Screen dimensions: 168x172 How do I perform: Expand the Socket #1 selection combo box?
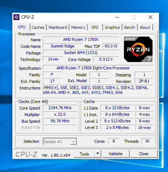[60, 141]
